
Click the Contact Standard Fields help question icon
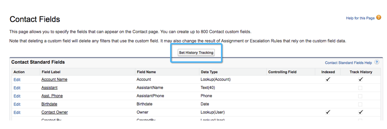coord(377,62)
